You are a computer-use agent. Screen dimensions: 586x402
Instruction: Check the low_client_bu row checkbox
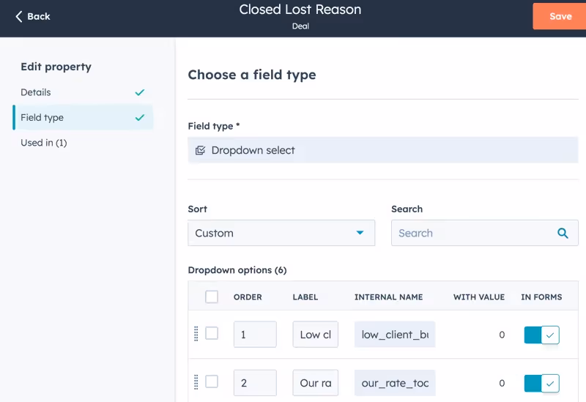(x=212, y=333)
